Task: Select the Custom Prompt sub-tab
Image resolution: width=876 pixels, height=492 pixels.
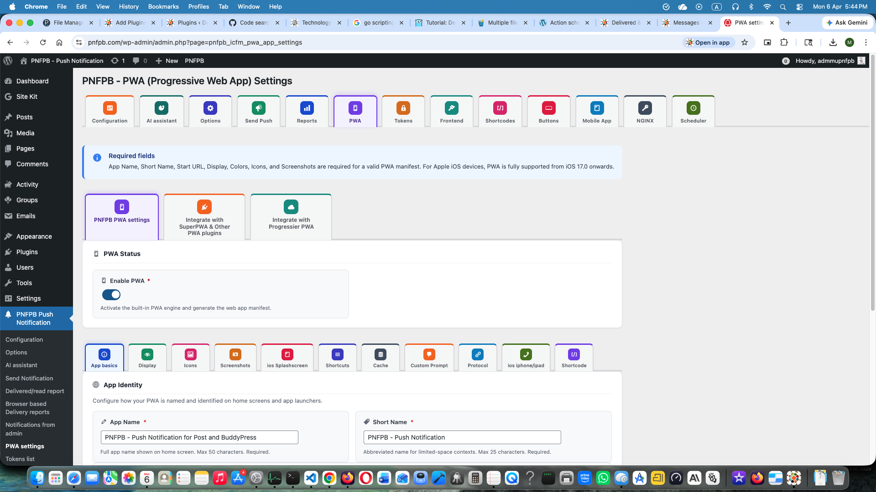Action: coord(429,358)
